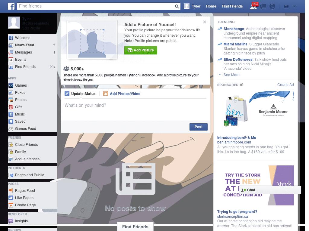Open friend requests icon with 99+ badge
Screen dimensions: 309x231
point(254,6)
